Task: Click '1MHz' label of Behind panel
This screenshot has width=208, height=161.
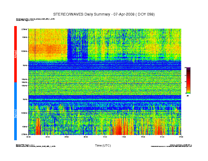Action: [x=25, y=99]
